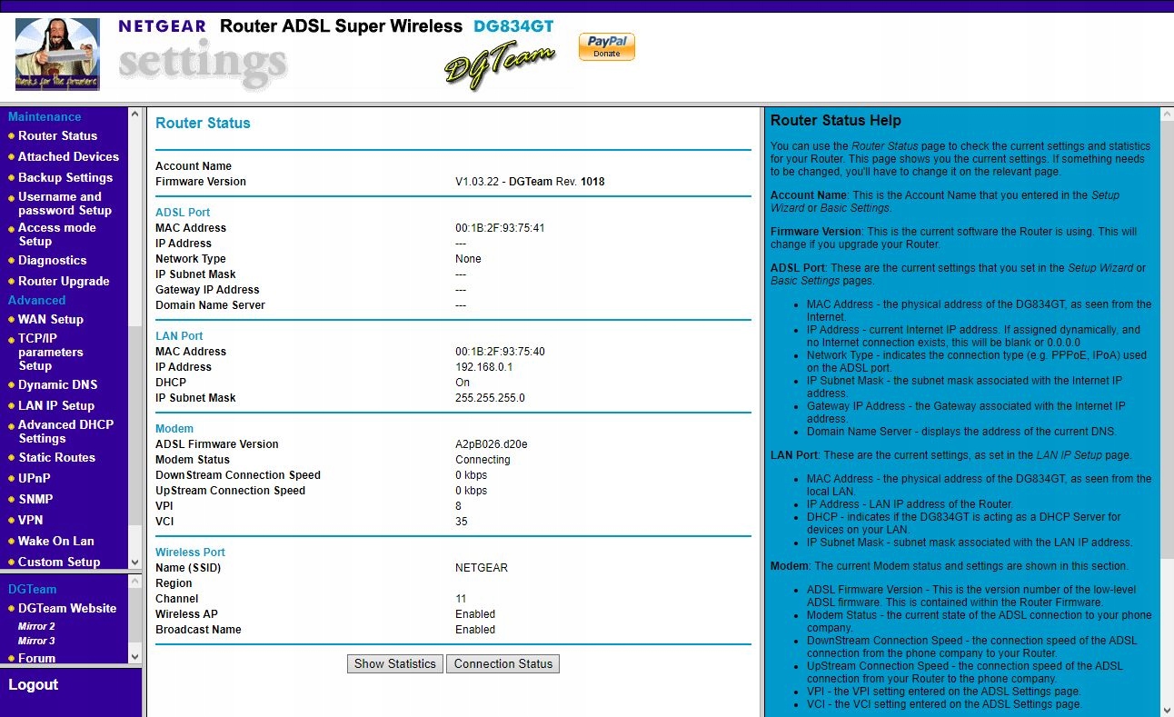1174x717 pixels.
Task: Open Router Status in the sidebar
Action: (x=57, y=135)
